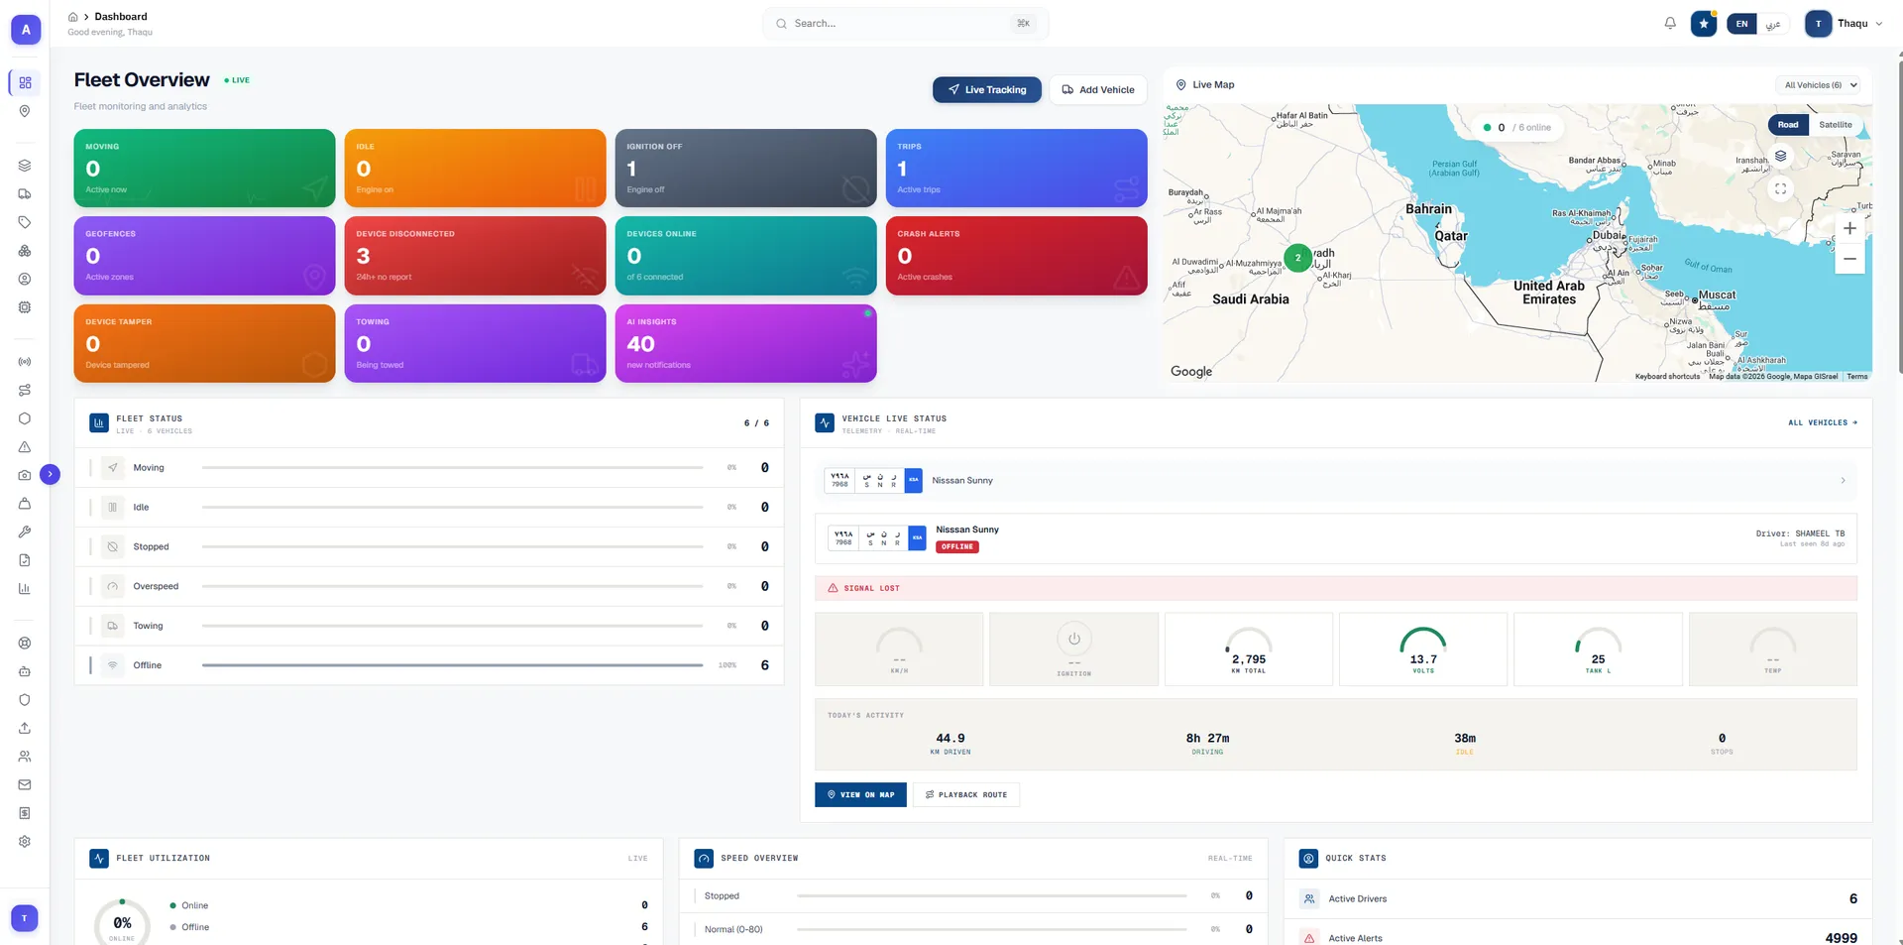Open the wrench maintenance sidebar icon
Viewport: 1903px width, 945px height.
click(25, 532)
